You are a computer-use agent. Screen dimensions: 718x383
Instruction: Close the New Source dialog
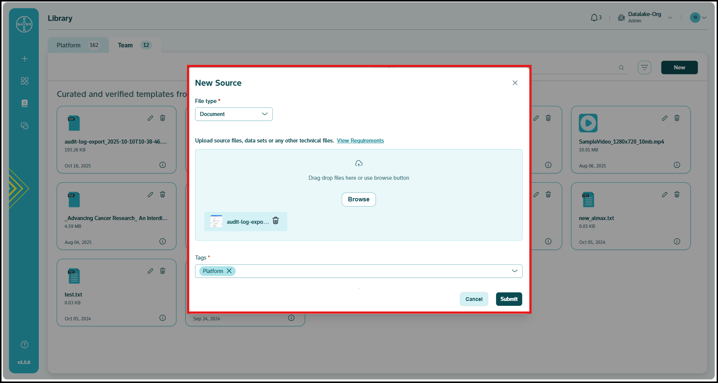point(515,83)
